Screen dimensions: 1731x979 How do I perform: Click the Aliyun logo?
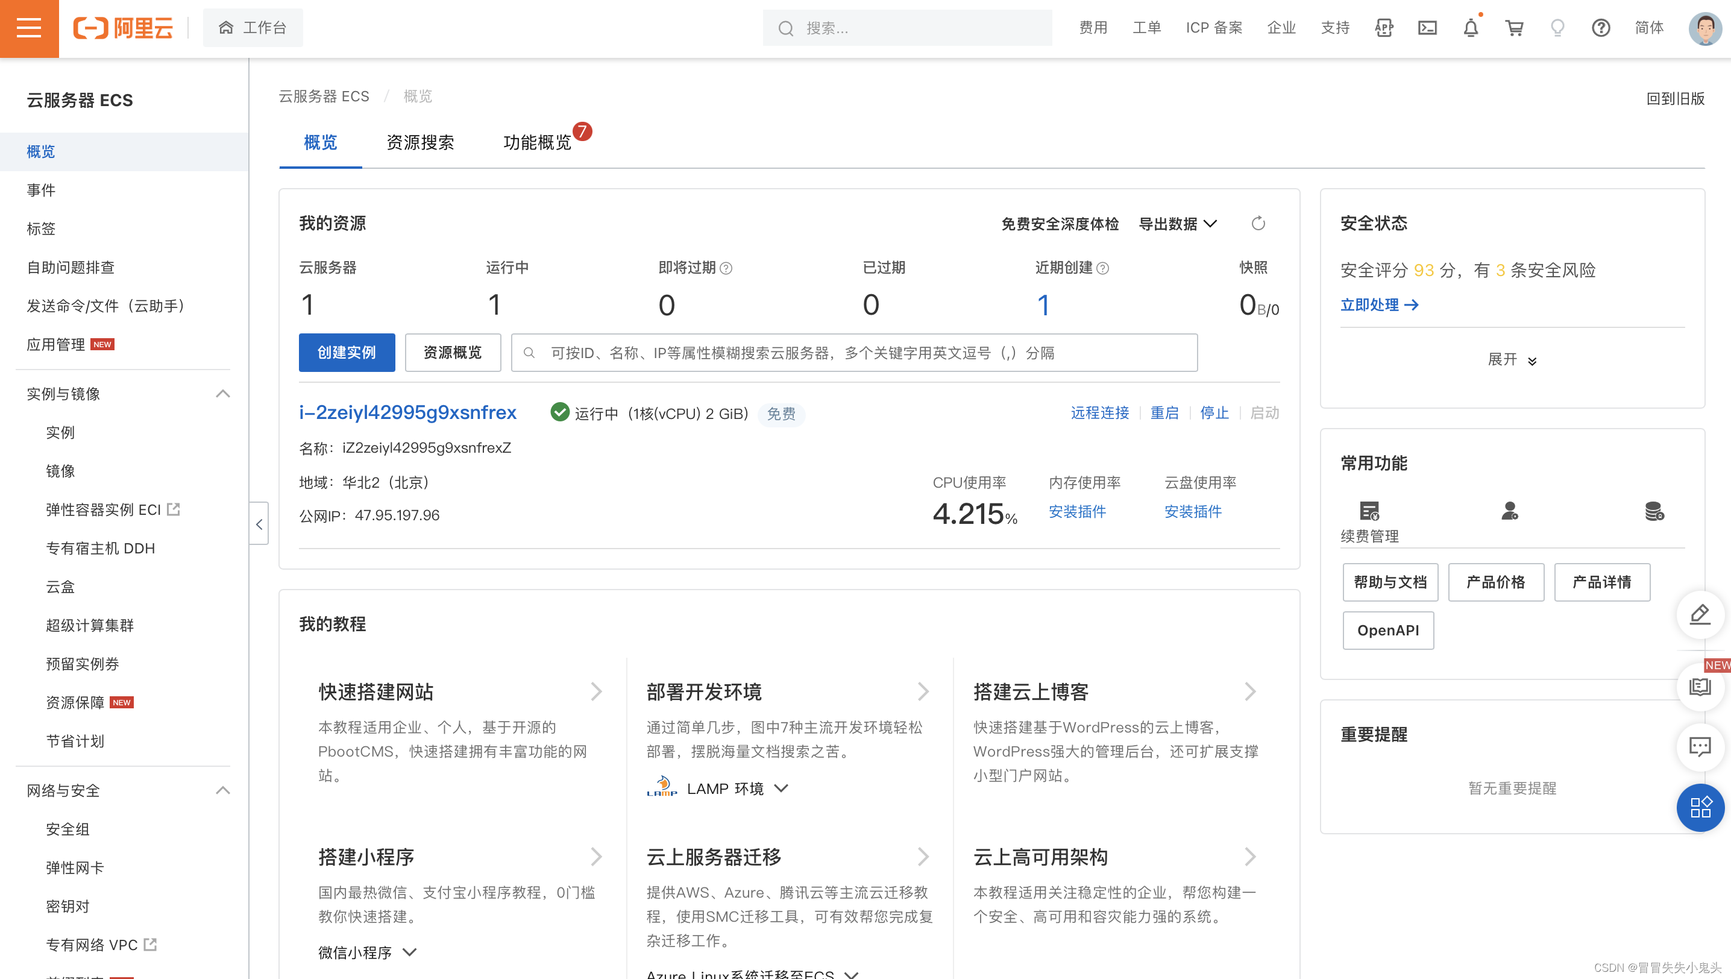point(123,28)
